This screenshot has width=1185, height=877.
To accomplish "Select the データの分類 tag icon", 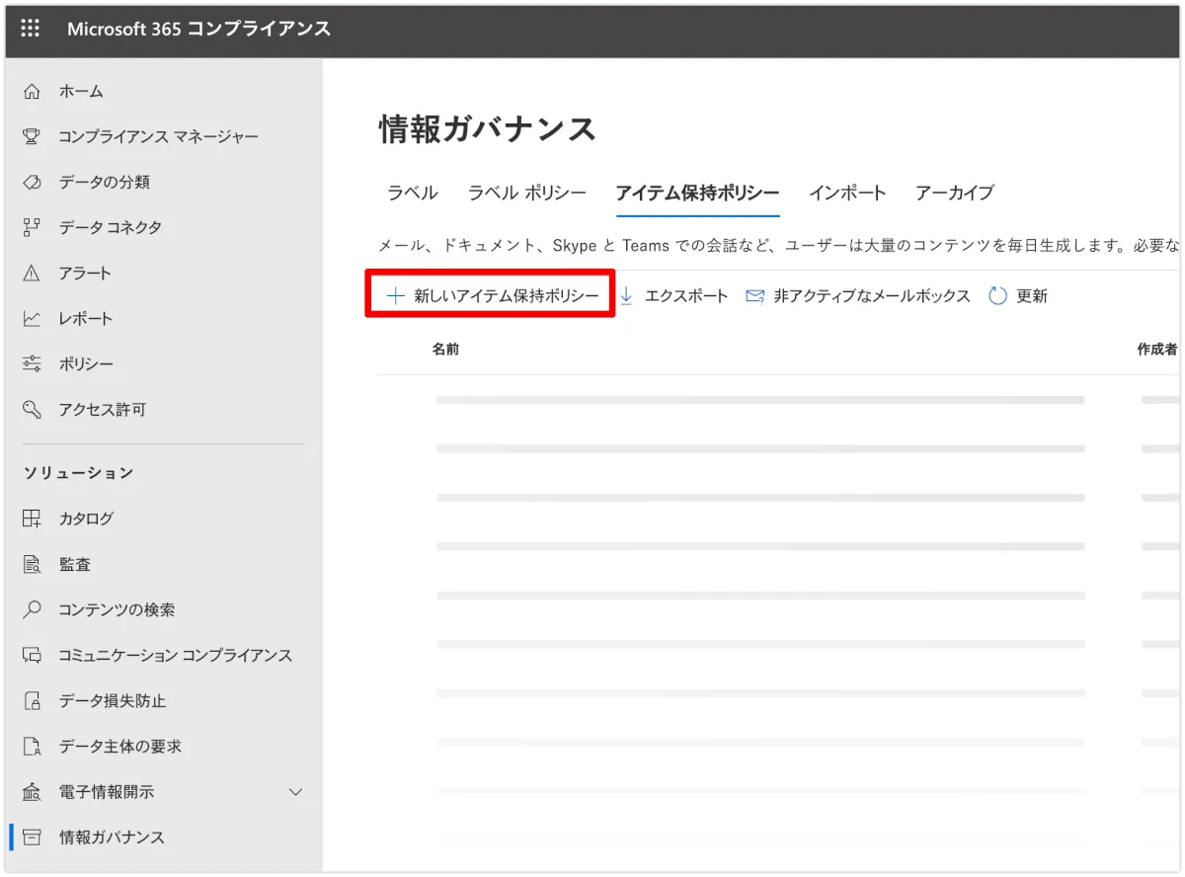I will [32, 183].
